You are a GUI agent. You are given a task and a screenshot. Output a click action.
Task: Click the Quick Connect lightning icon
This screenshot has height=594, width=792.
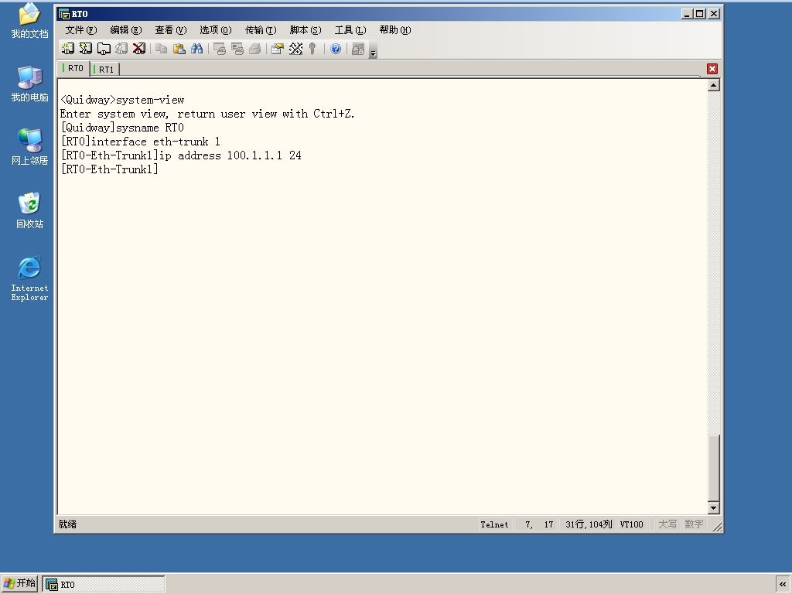pyautogui.click(x=86, y=49)
